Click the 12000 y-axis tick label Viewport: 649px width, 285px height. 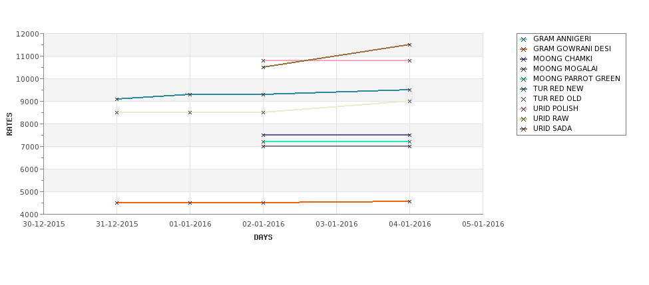click(x=27, y=34)
